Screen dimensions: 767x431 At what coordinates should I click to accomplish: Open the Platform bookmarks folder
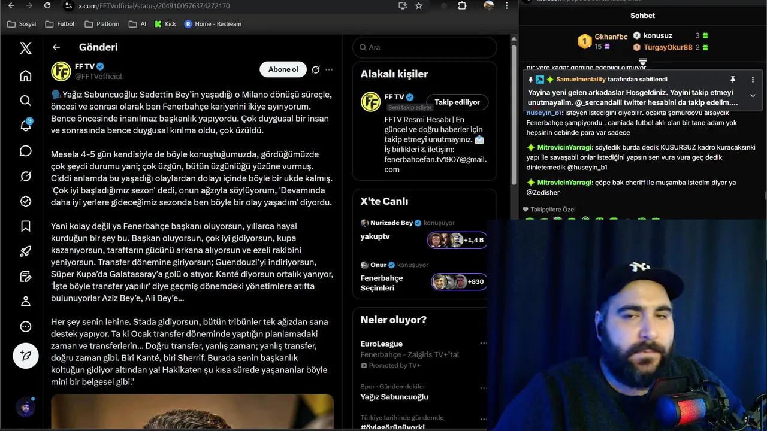click(x=102, y=24)
